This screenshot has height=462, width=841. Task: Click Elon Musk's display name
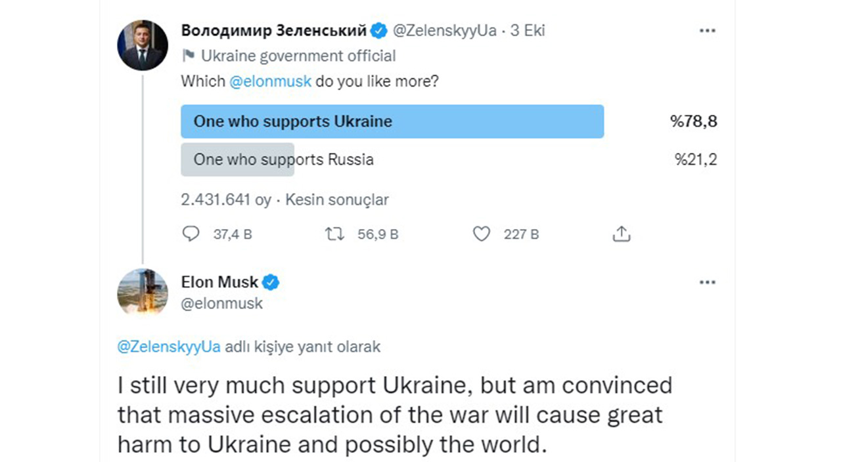pyautogui.click(x=219, y=282)
